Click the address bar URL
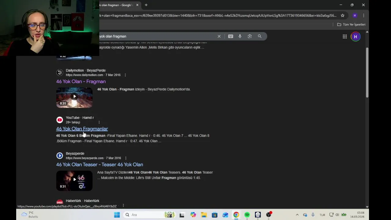 tap(217, 16)
